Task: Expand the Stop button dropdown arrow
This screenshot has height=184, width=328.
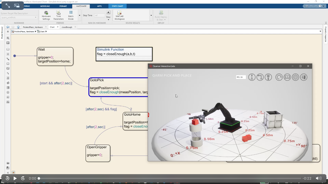Action: 108,19
